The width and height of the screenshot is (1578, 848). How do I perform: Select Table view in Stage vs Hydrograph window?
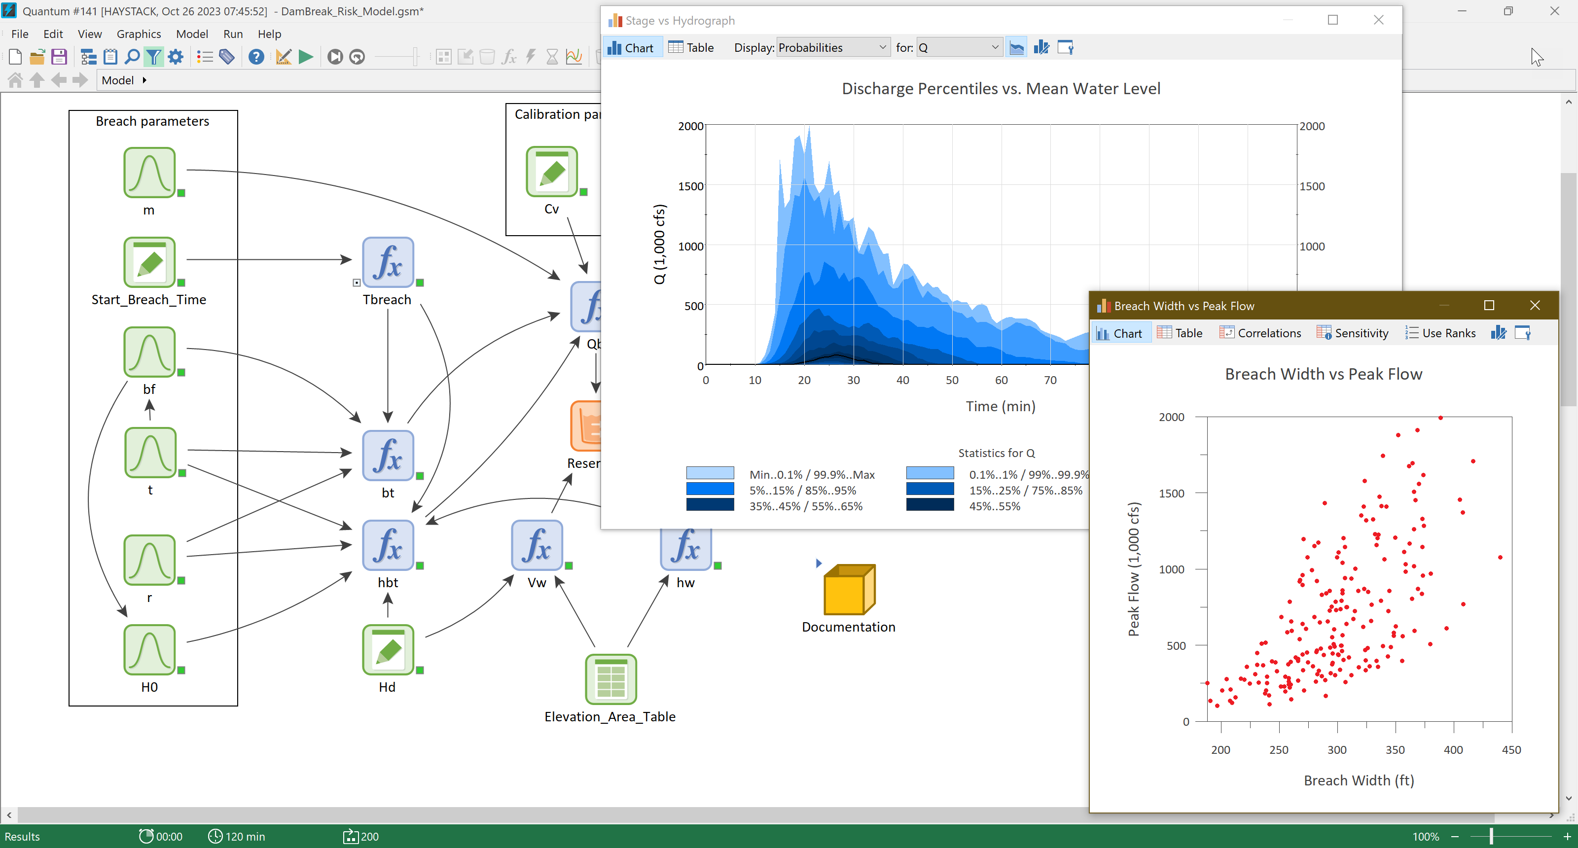[689, 47]
